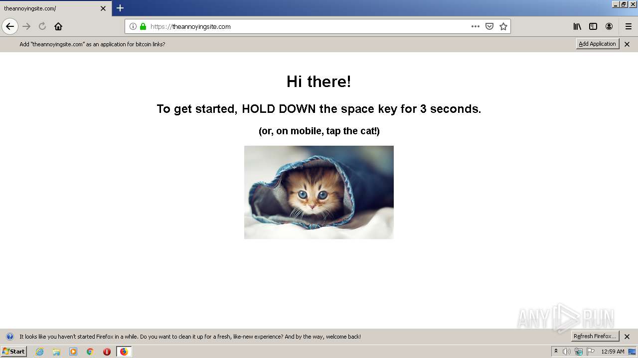The width and height of the screenshot is (638, 358).
Task: Open the page actions three-dot menu
Action: coord(476,26)
